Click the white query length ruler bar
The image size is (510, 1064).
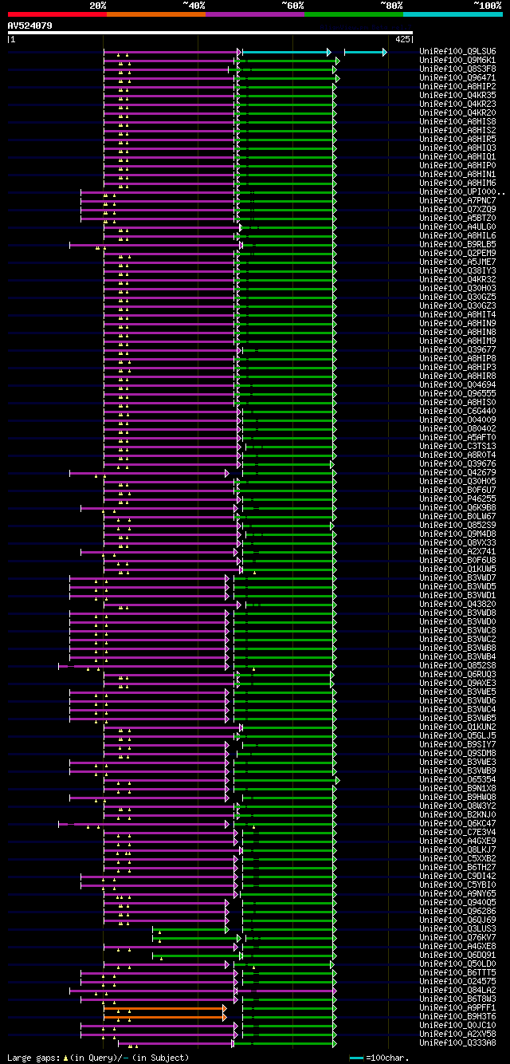pos(210,33)
